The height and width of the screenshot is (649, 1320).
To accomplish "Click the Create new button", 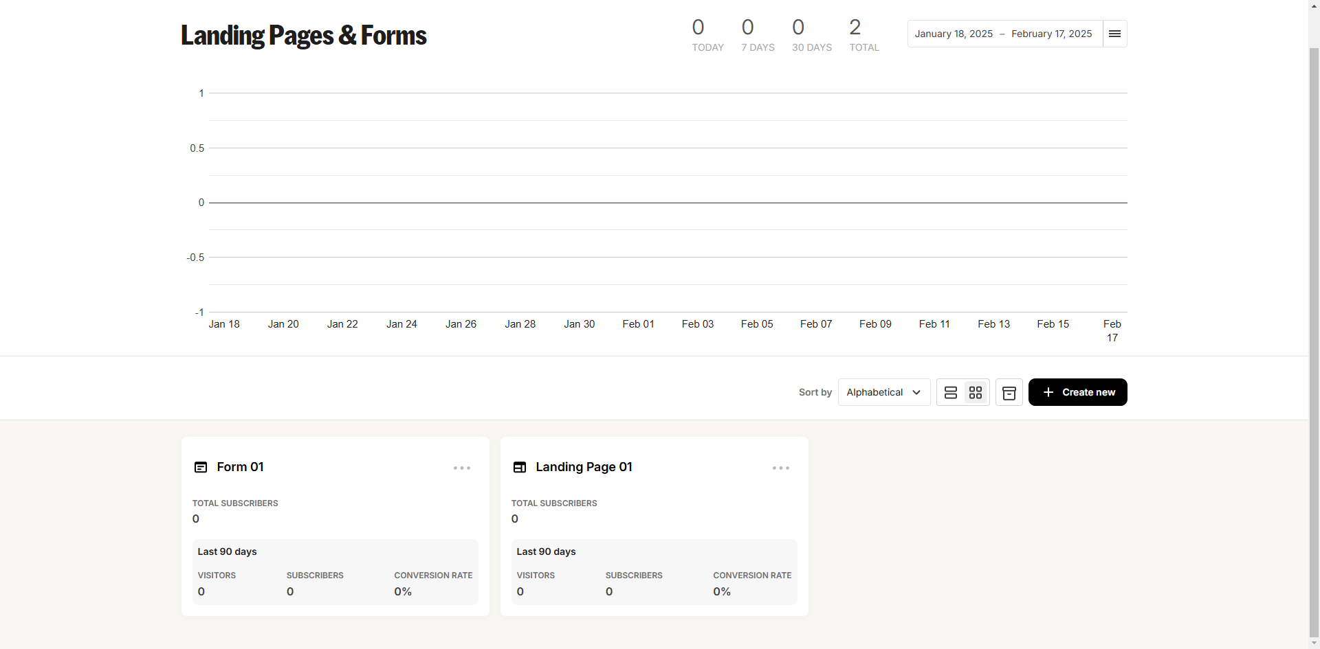I will [x=1077, y=392].
